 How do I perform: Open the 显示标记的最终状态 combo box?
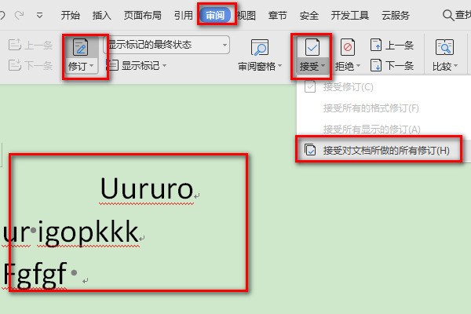pos(166,45)
